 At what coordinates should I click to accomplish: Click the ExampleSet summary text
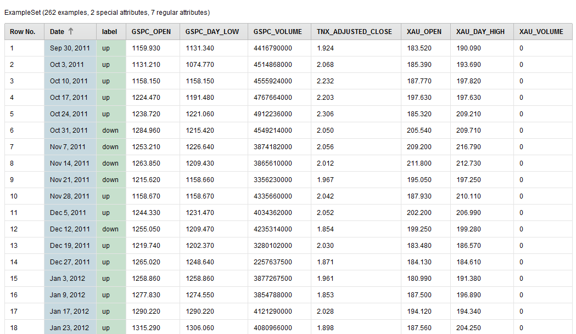(x=107, y=13)
